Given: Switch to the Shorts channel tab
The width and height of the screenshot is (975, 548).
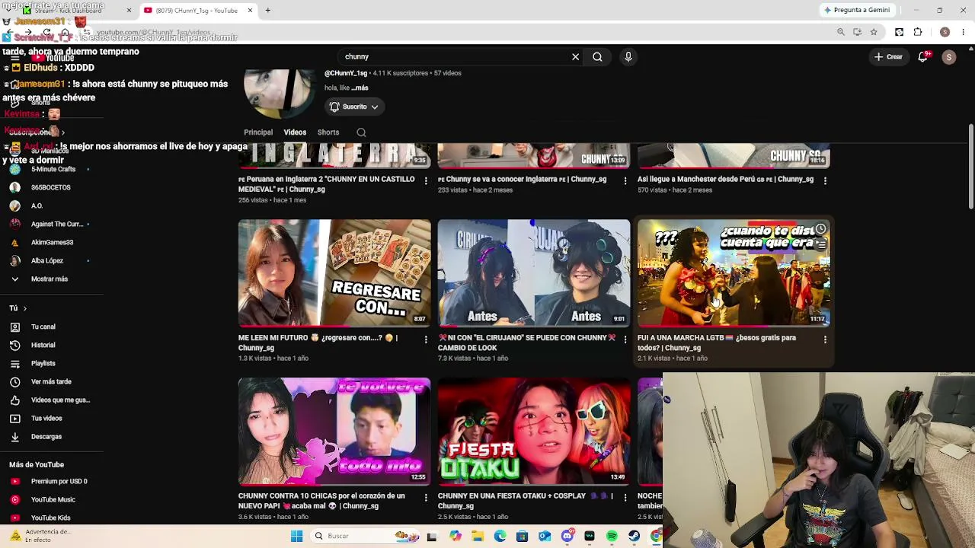Looking at the screenshot, I should (328, 132).
